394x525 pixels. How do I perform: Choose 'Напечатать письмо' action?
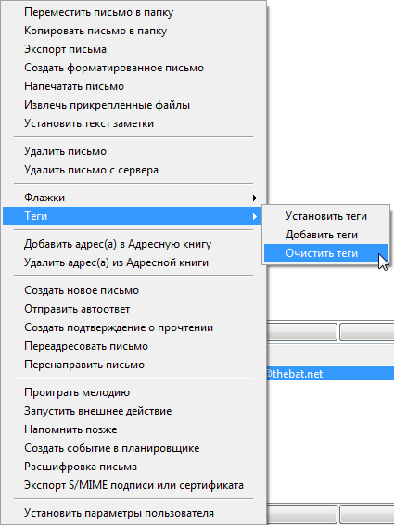[133, 86]
